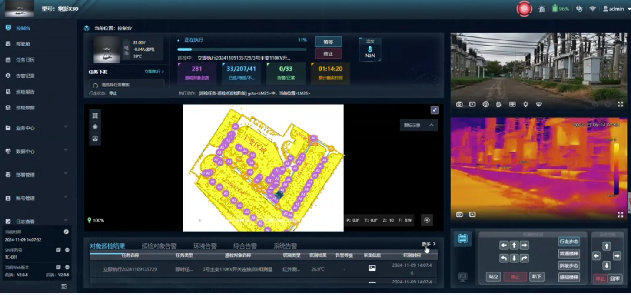Open 告警记录 sidebar item
The width and height of the screenshot is (631, 295).
point(25,76)
